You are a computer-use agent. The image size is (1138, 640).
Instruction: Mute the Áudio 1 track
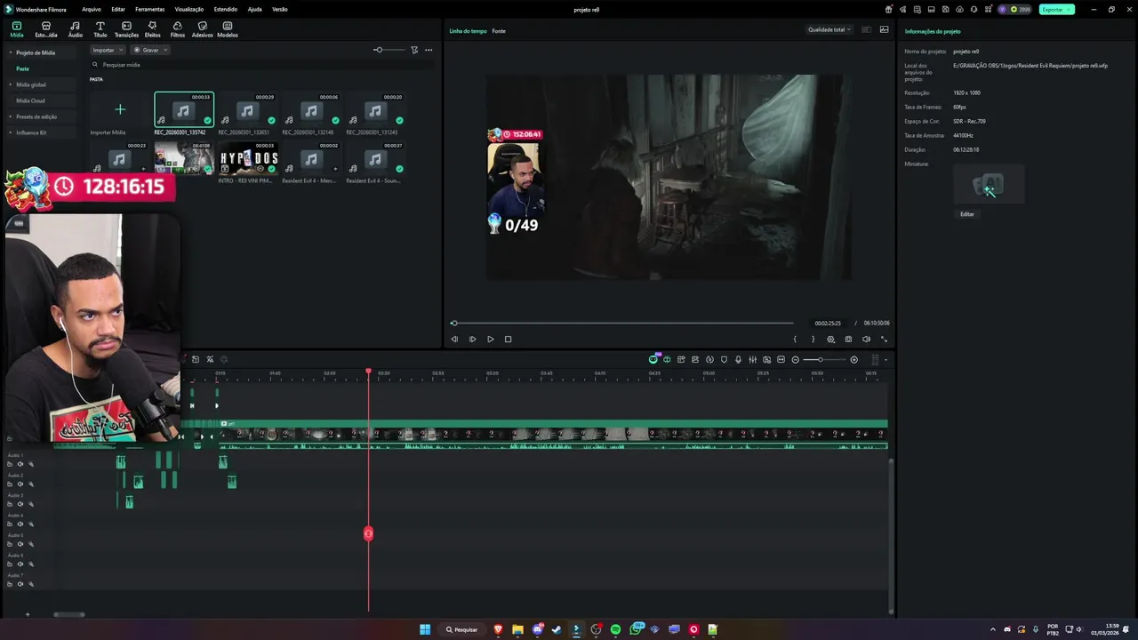[20, 464]
